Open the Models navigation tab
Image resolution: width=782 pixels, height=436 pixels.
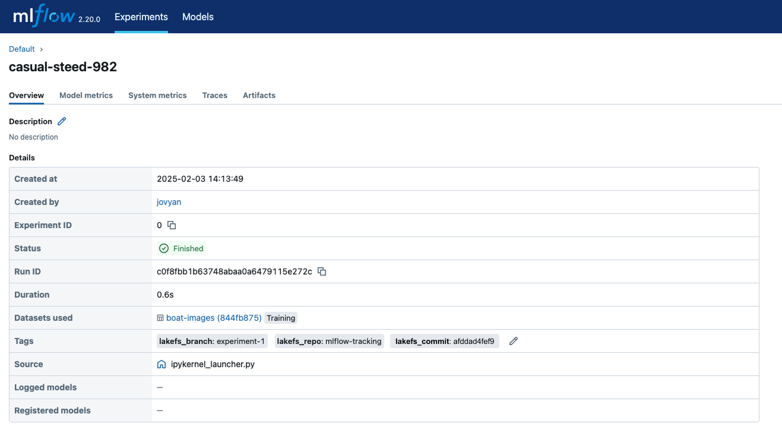[x=198, y=17]
